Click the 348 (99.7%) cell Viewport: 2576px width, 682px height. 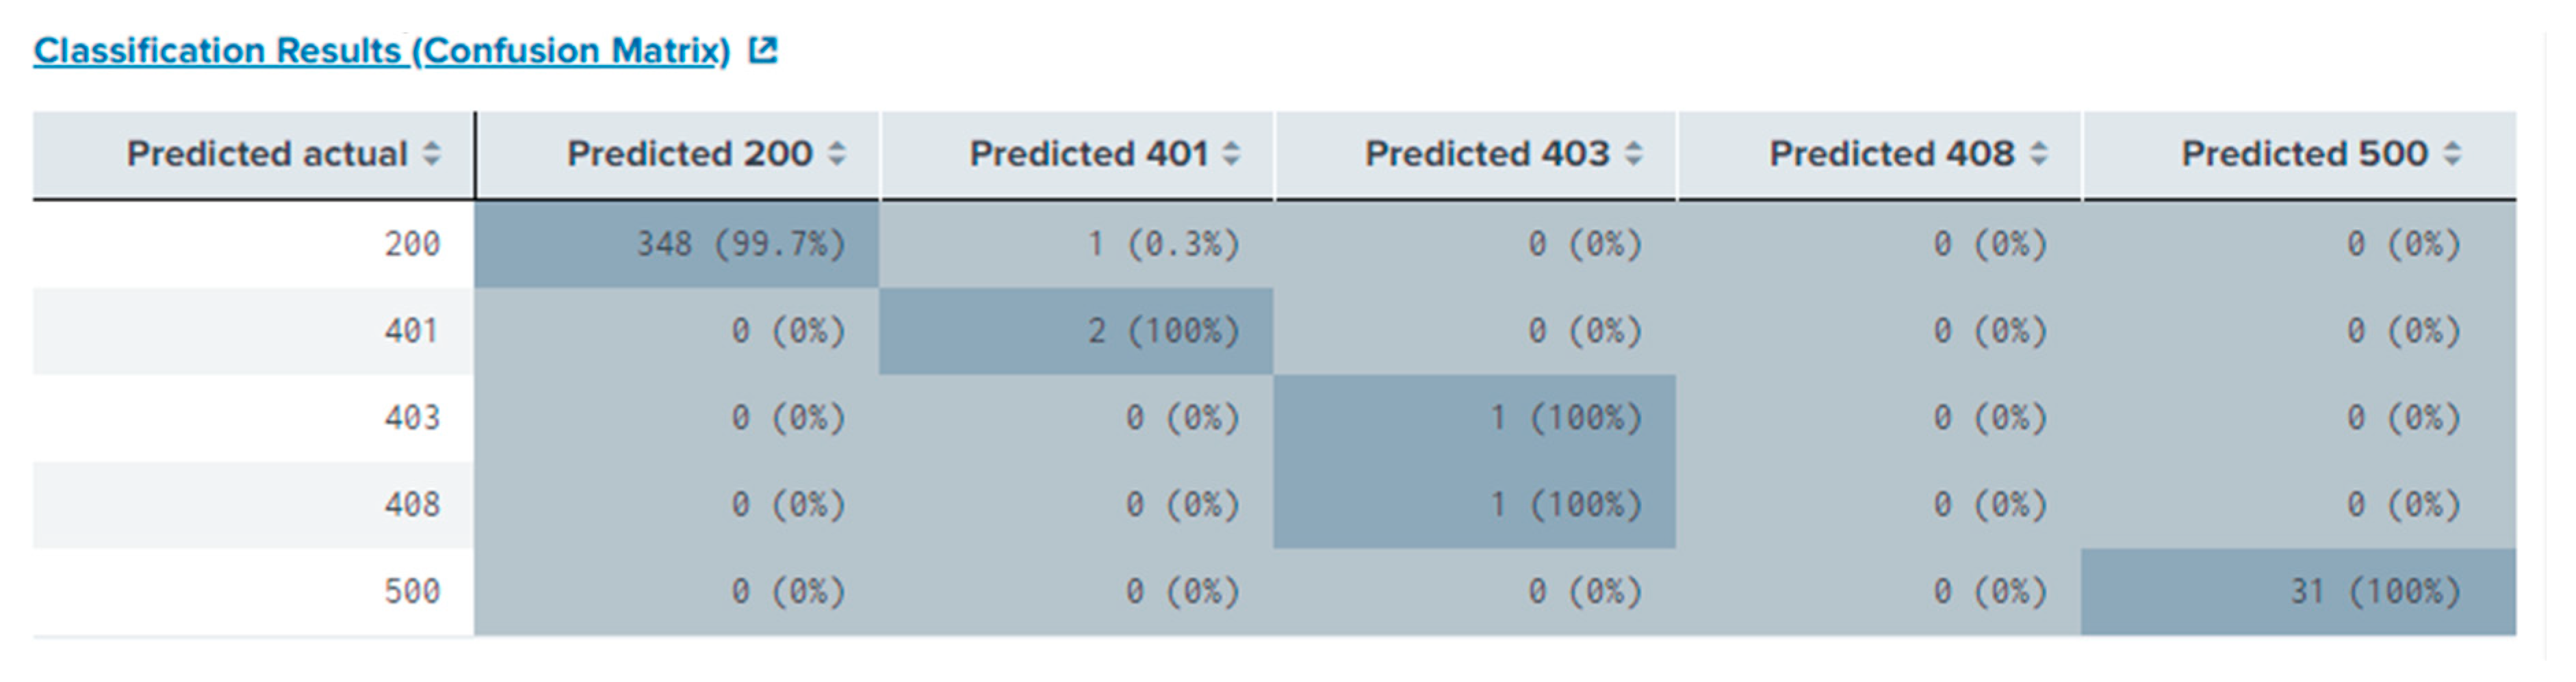tap(741, 244)
